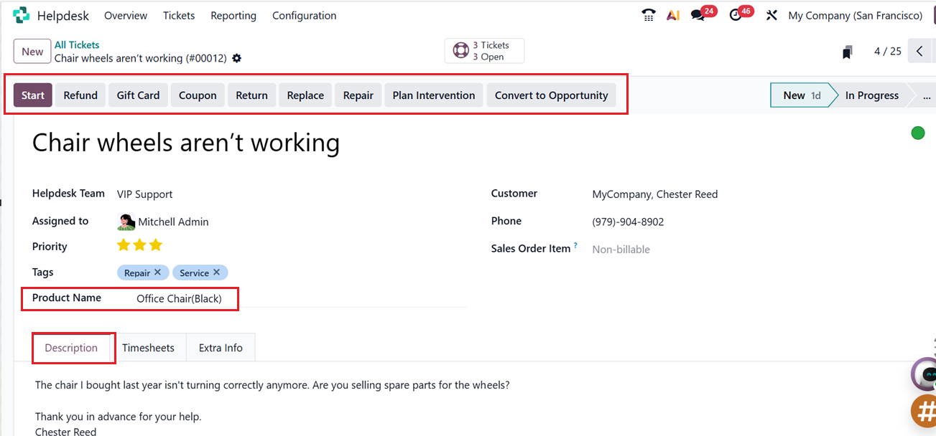
Task: Click the 3 Tickets lifebuoy icon
Action: point(460,50)
